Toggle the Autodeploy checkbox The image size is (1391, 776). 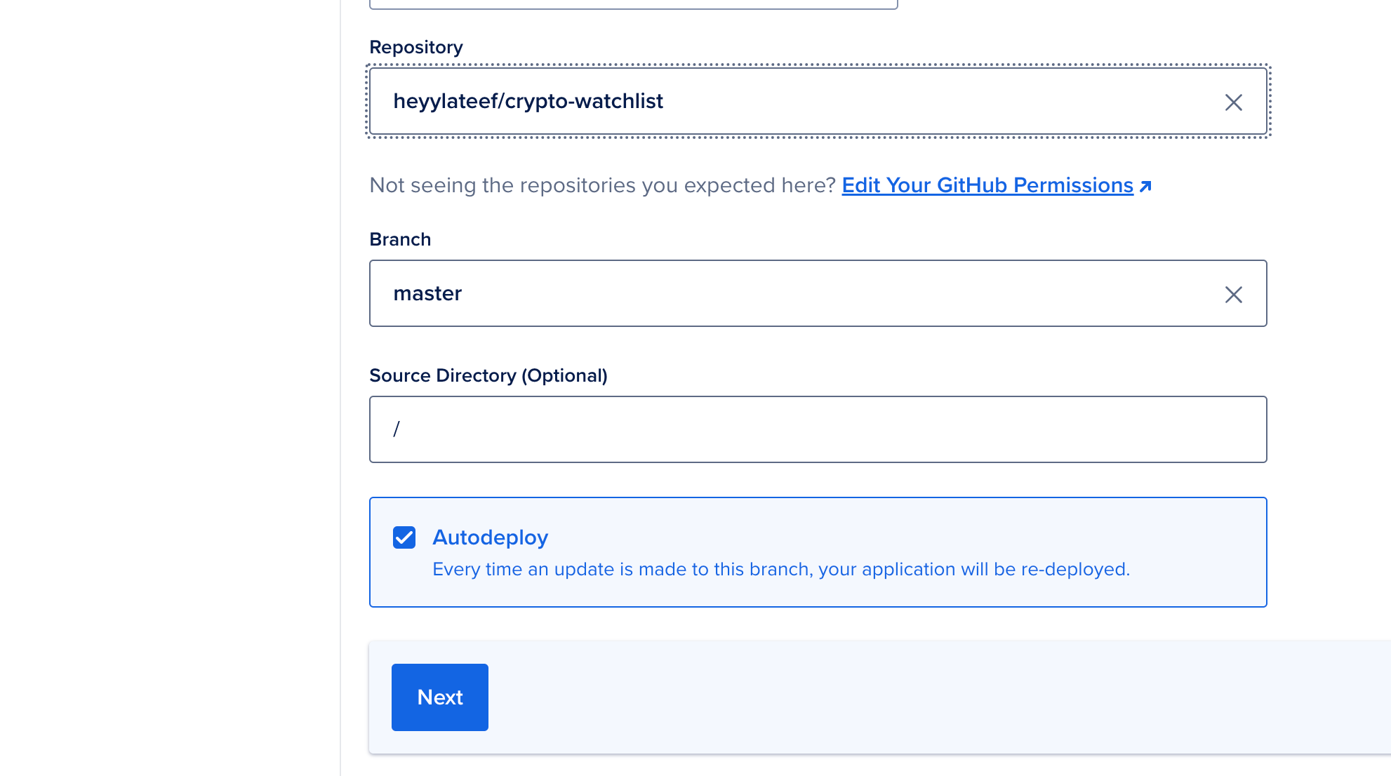tap(404, 537)
